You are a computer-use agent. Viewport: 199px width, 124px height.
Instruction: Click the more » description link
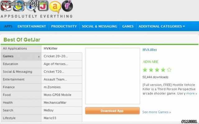click(x=192, y=93)
